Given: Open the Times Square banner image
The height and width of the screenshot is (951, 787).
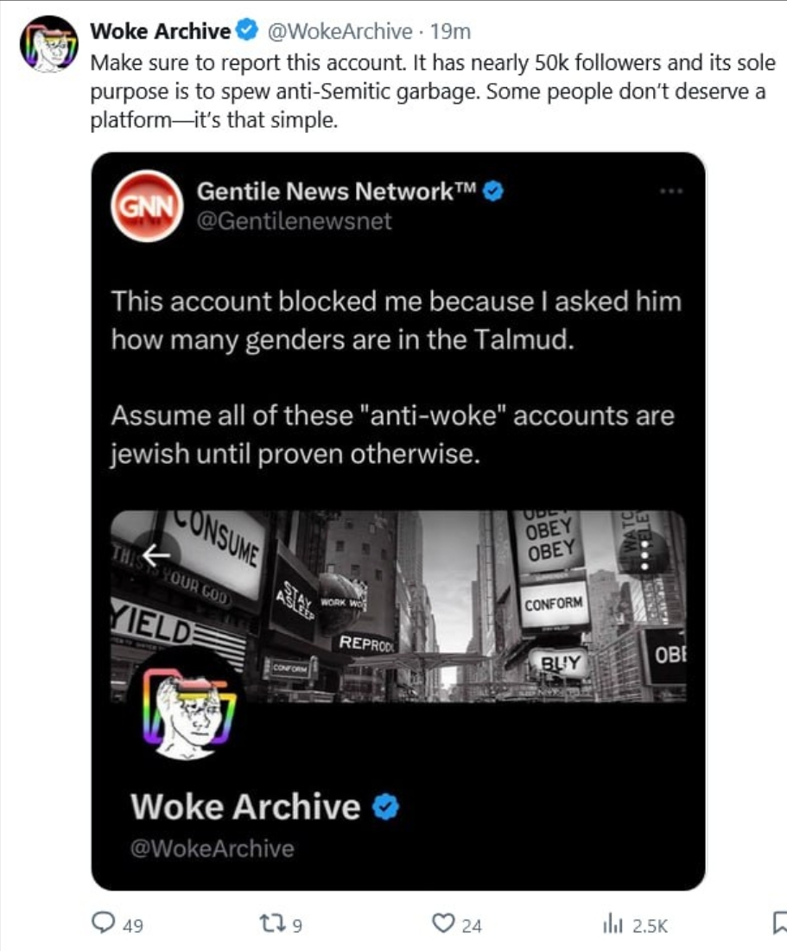Looking at the screenshot, I should tap(398, 605).
